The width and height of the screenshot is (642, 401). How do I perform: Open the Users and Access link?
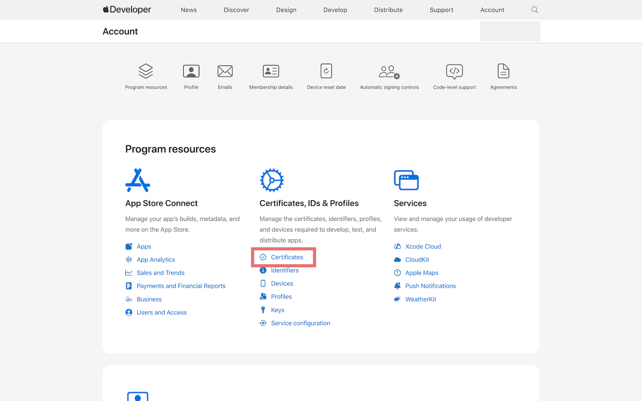click(161, 312)
